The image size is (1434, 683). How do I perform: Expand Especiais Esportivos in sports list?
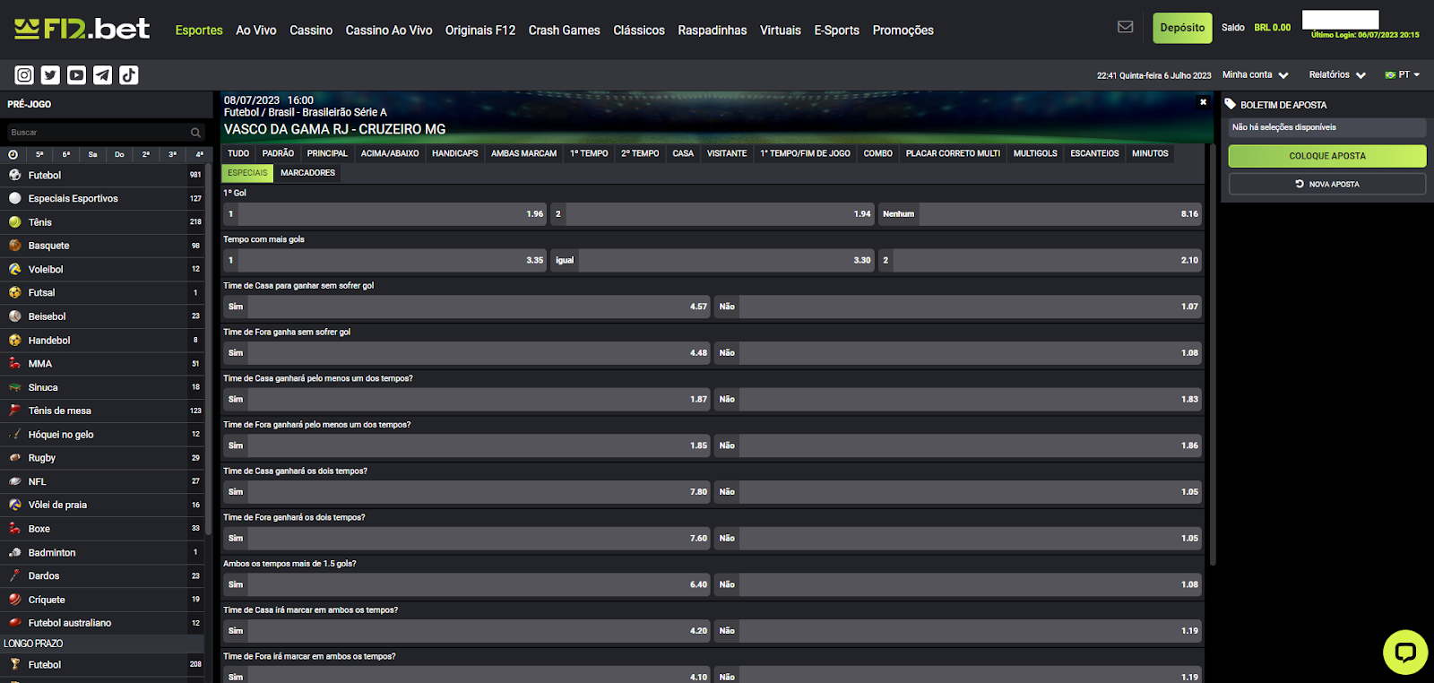[102, 198]
